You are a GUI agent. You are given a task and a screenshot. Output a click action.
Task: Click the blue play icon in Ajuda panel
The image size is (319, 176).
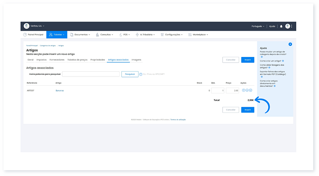[290, 44]
